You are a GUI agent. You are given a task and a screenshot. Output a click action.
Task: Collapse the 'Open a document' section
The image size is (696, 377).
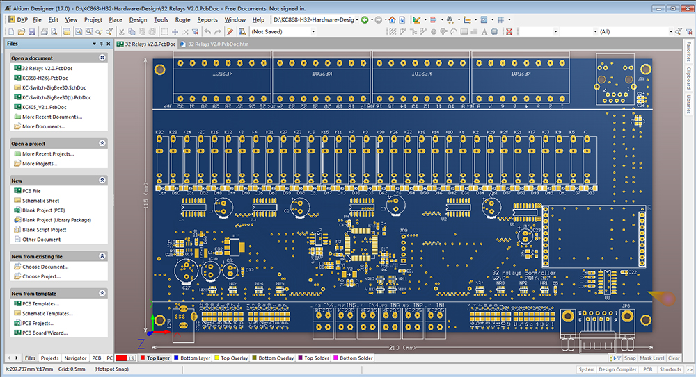(x=102, y=58)
